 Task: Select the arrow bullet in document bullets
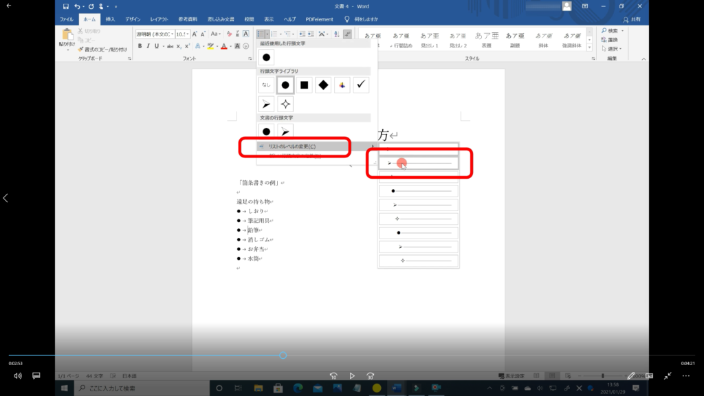point(285,131)
